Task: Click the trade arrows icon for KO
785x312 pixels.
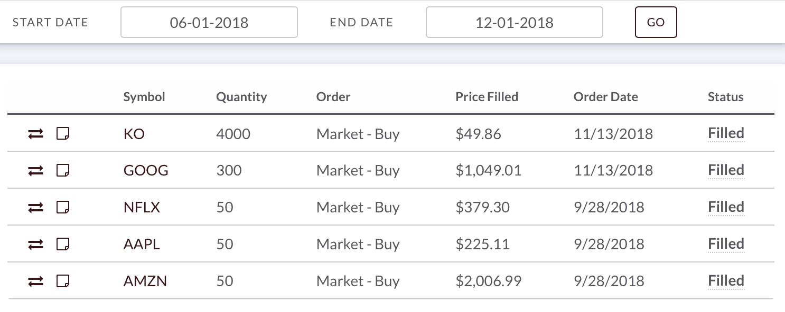Action: (x=35, y=134)
